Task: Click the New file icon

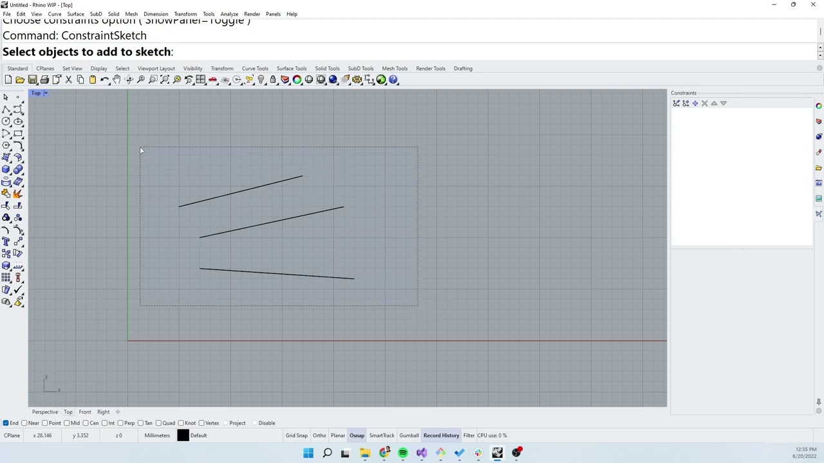Action: [x=8, y=80]
